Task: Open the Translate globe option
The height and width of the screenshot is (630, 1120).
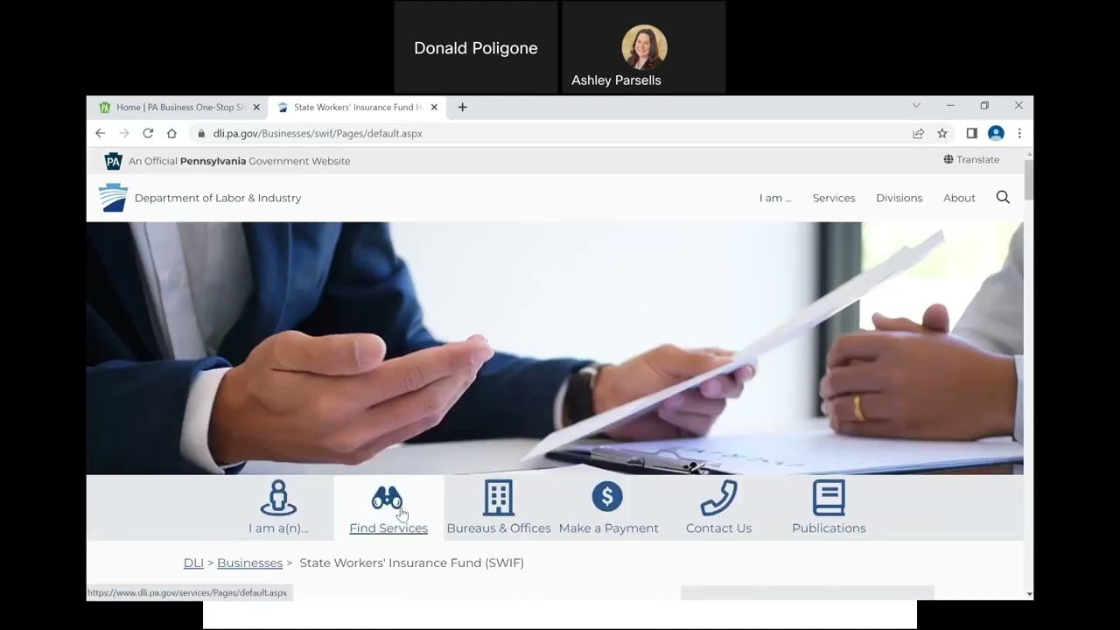Action: 971,159
